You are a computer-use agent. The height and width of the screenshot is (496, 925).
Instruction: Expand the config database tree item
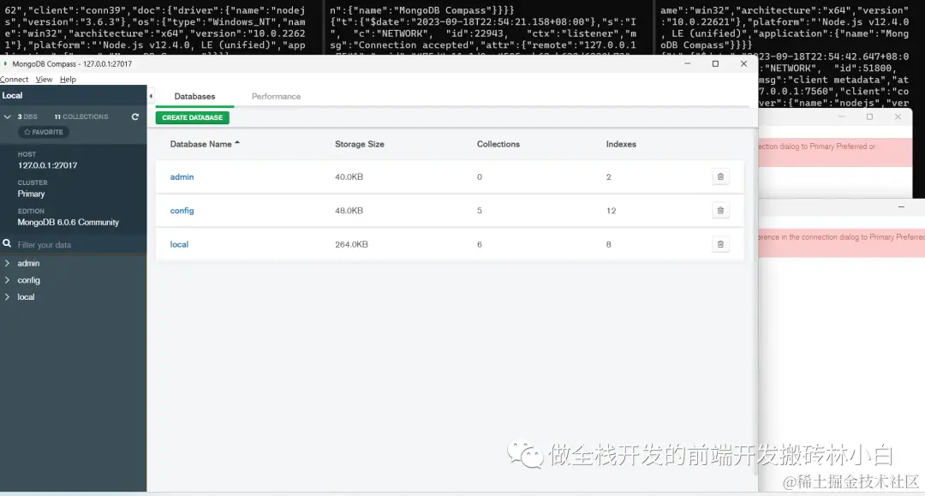7,280
